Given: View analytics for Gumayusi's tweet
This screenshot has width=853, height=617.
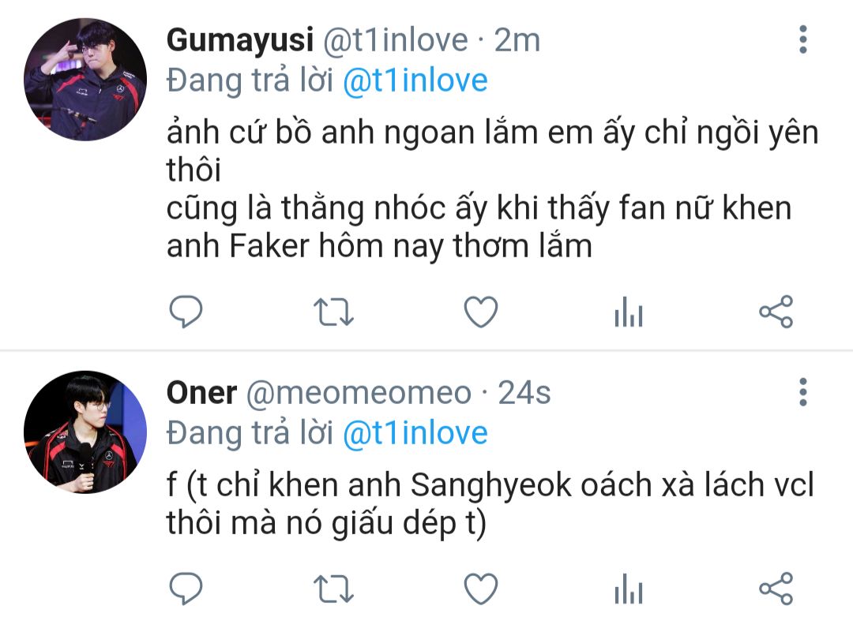Looking at the screenshot, I should coord(629,314).
